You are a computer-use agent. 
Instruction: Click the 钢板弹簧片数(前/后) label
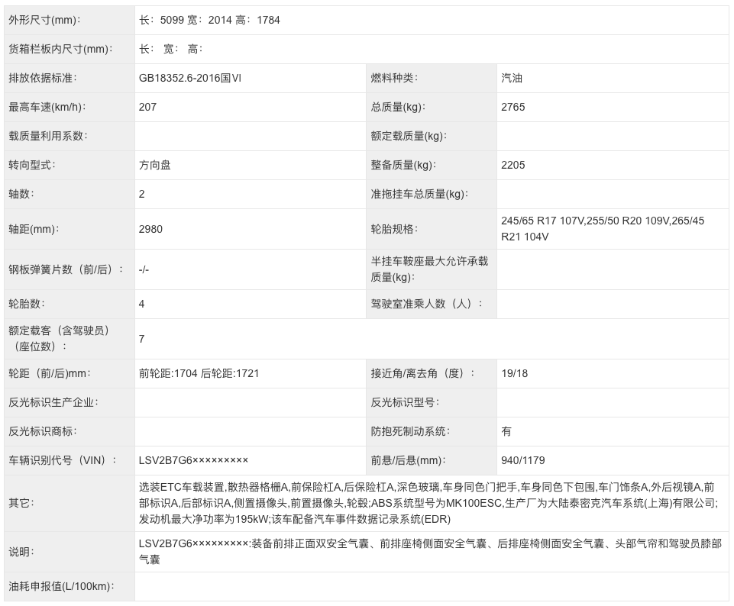66,269
